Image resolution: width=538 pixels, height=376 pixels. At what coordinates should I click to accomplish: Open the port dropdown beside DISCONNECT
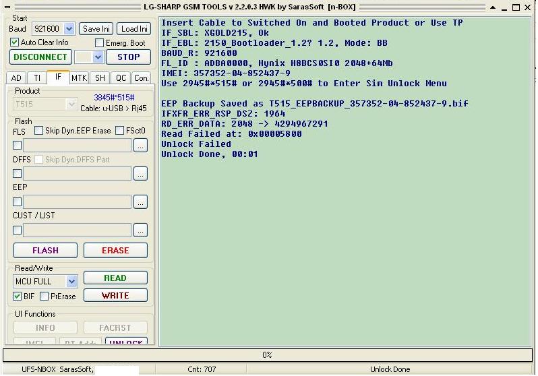tap(98, 57)
